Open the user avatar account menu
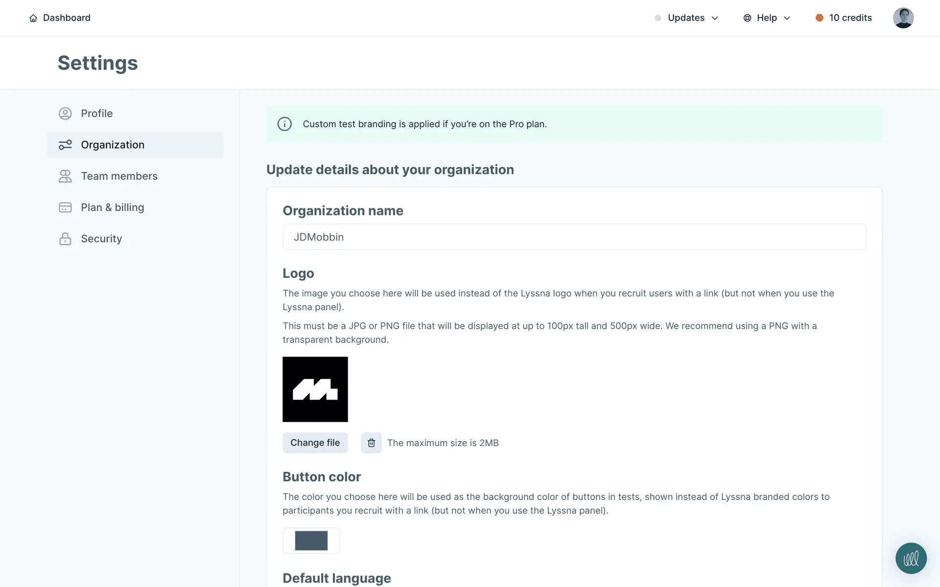This screenshot has height=587, width=940. pyautogui.click(x=903, y=18)
